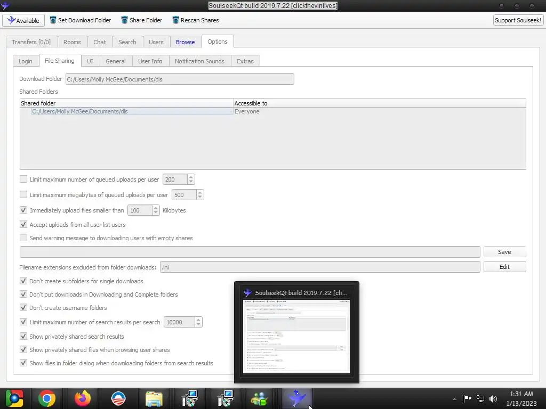Click Edit for excluded filename extensions
Viewport: 546px width, 409px height.
point(504,267)
